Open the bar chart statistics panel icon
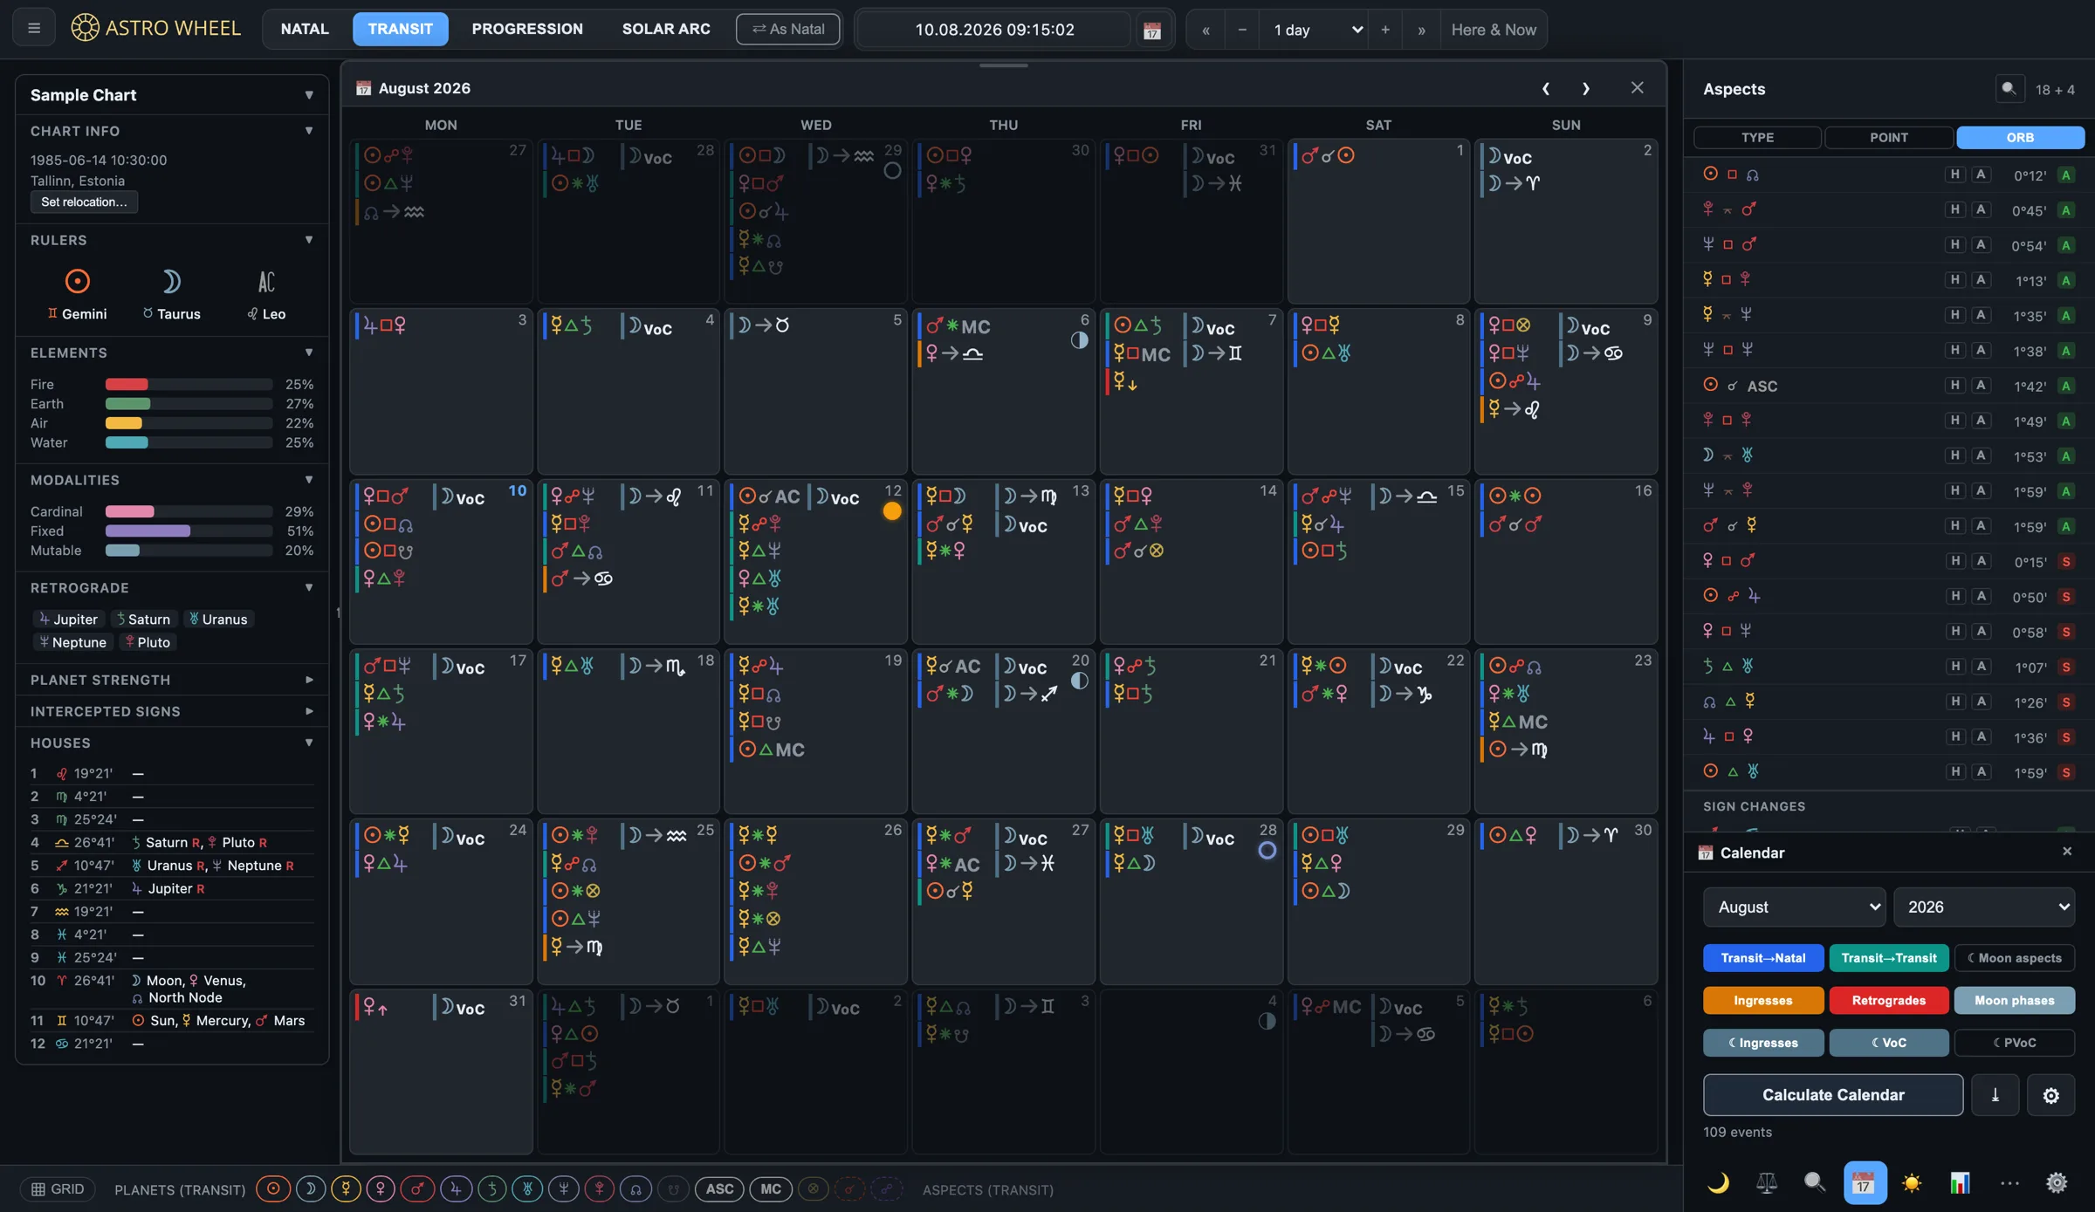 click(1960, 1182)
